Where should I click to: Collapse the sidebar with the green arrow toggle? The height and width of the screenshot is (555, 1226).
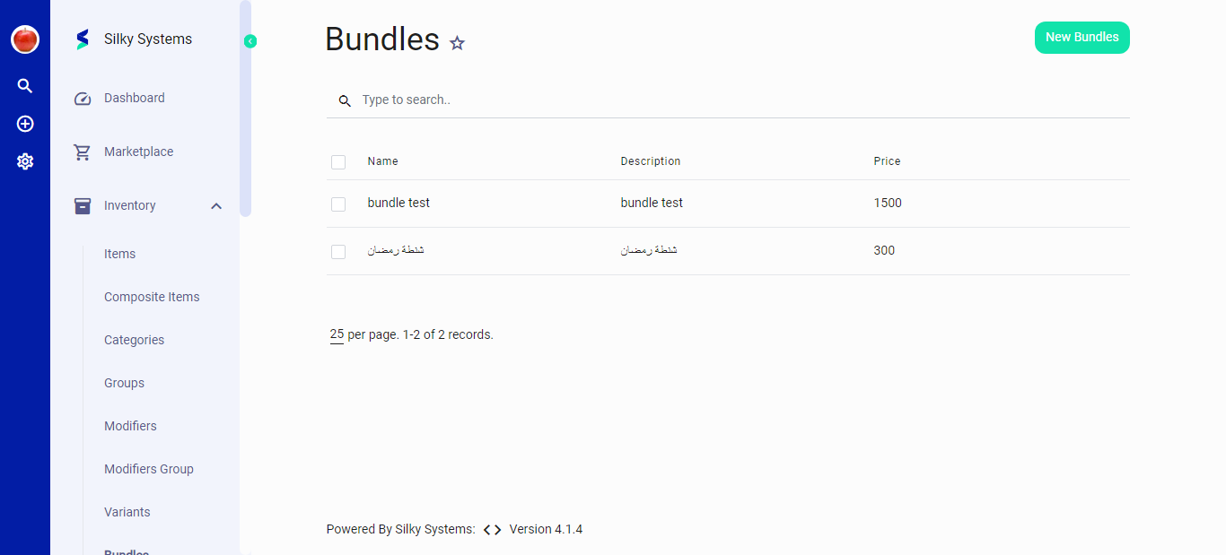250,40
